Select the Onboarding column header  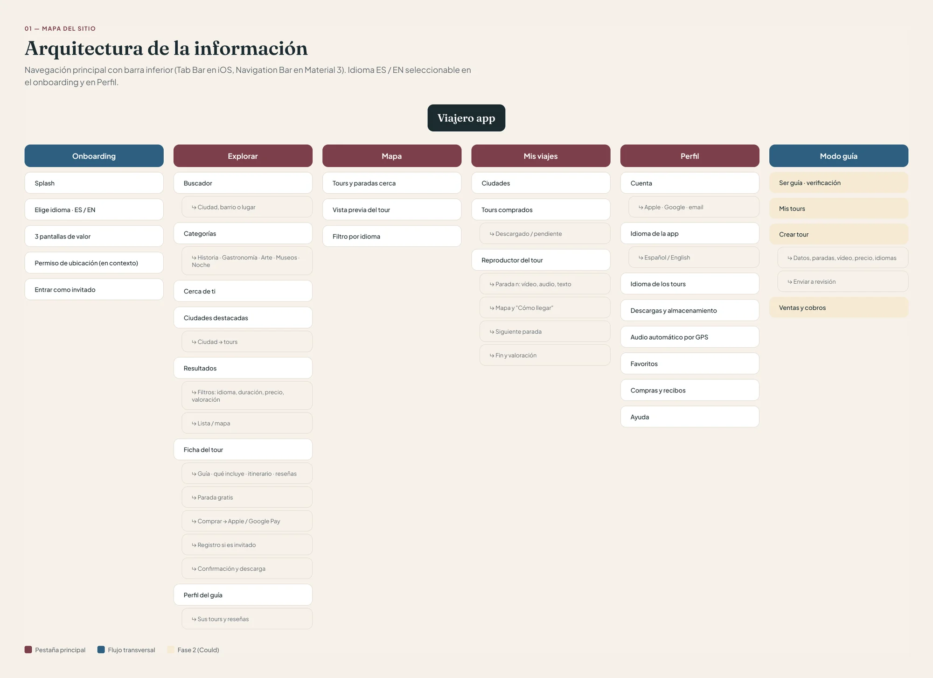coord(94,156)
